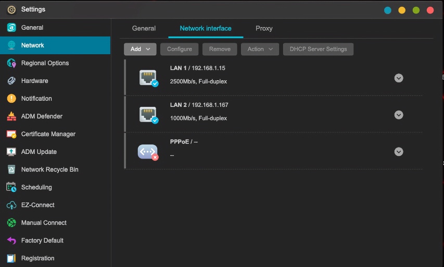The image size is (444, 267).
Task: Click the 2500Mb/s, Full-duplex text
Action: click(x=198, y=81)
